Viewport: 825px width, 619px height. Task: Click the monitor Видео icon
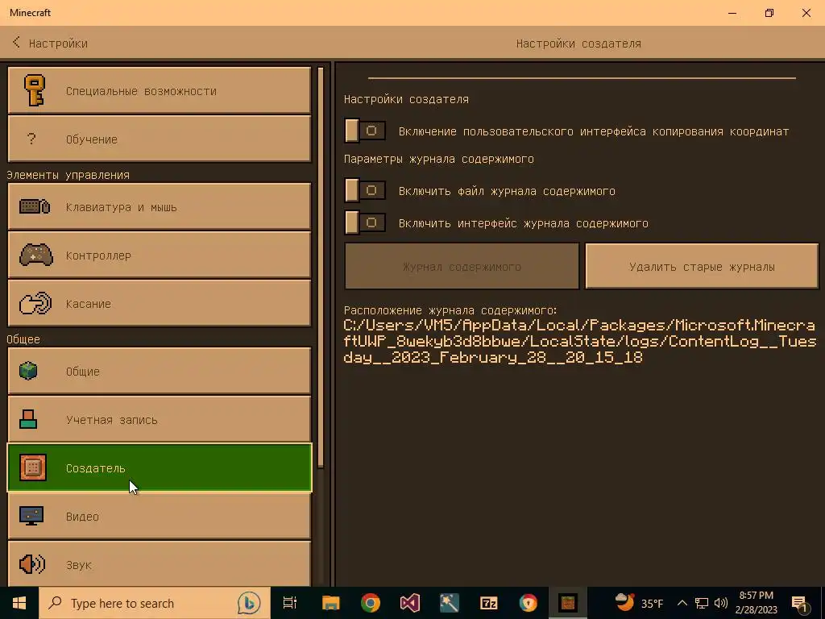(x=31, y=516)
